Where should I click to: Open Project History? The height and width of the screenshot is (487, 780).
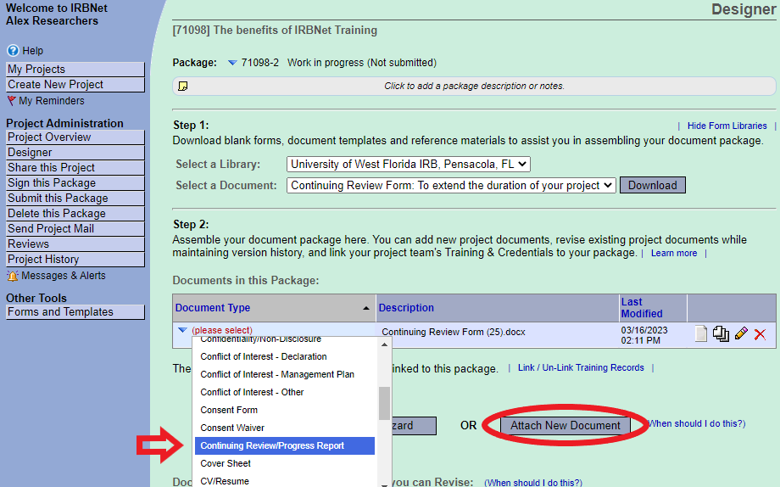75,260
